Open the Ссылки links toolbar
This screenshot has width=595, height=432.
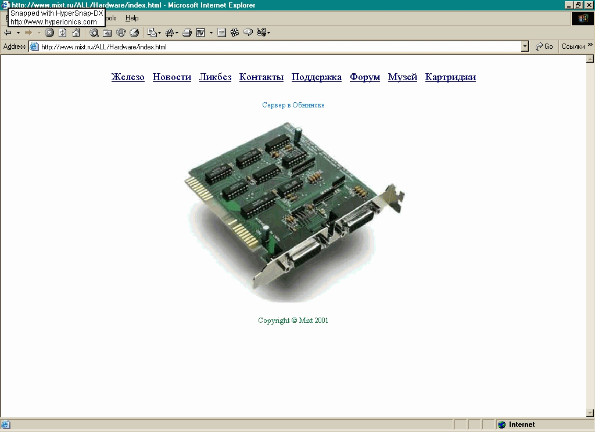tap(573, 46)
